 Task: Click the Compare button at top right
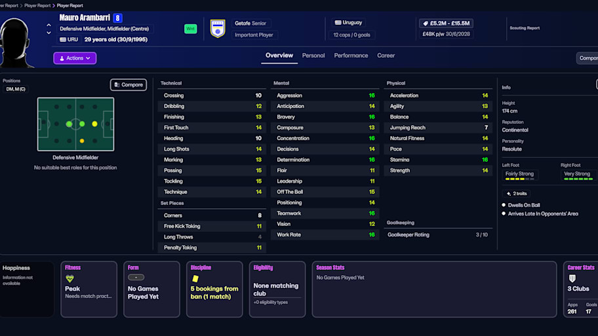pos(587,58)
